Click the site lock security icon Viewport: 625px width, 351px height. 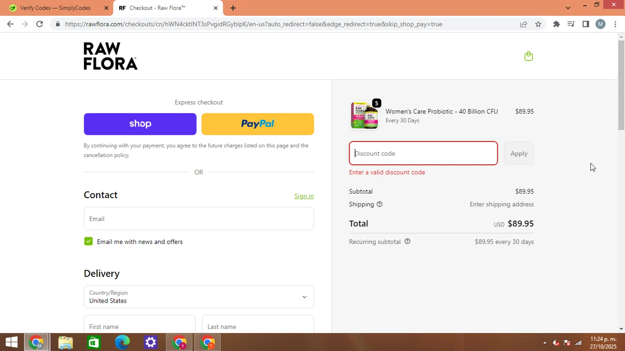[58, 24]
